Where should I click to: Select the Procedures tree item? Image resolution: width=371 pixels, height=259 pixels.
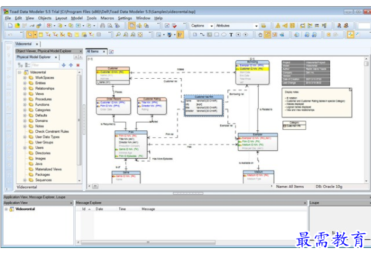tap(43, 100)
